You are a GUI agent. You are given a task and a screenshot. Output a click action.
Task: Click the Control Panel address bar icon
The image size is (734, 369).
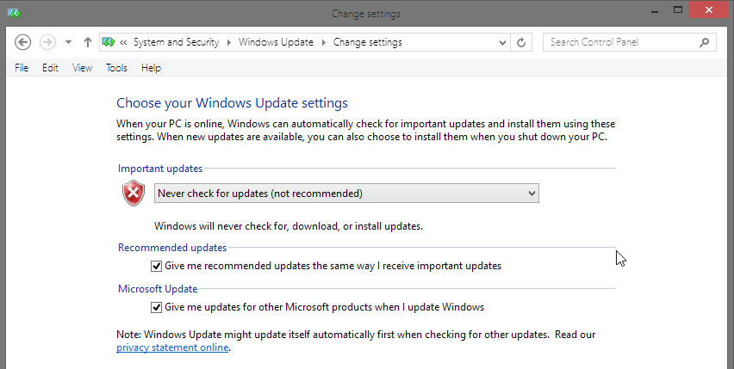[x=109, y=42]
